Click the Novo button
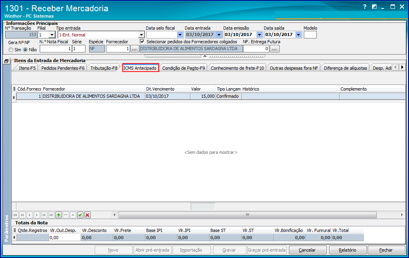The image size is (409, 258). 113,250
